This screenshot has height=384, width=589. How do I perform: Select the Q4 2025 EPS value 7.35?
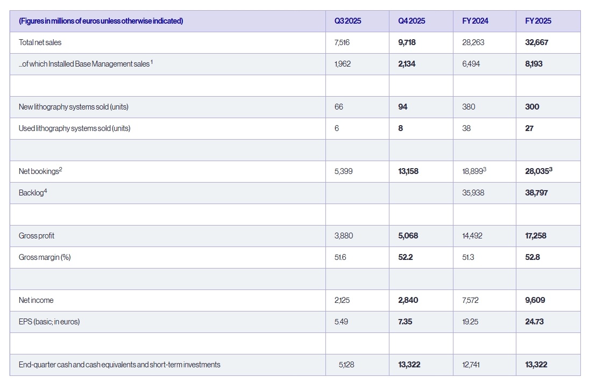point(405,322)
